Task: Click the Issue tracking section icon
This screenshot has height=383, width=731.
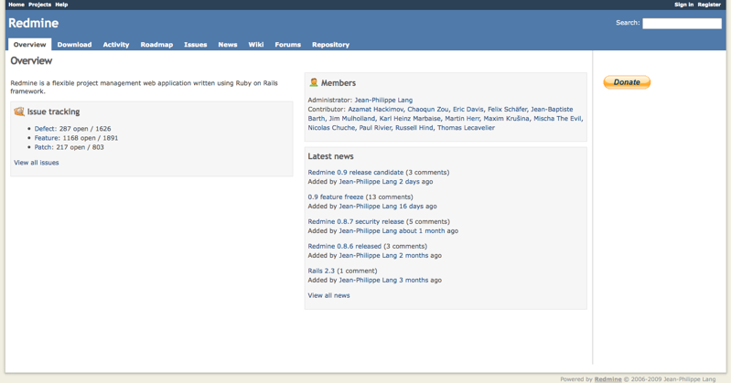Action: pyautogui.click(x=19, y=112)
